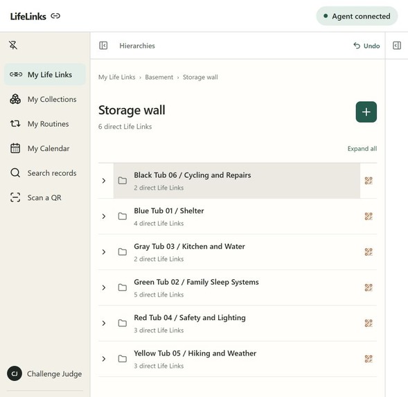Toggle the right side panel icon
This screenshot has width=408, height=397.
point(396,46)
